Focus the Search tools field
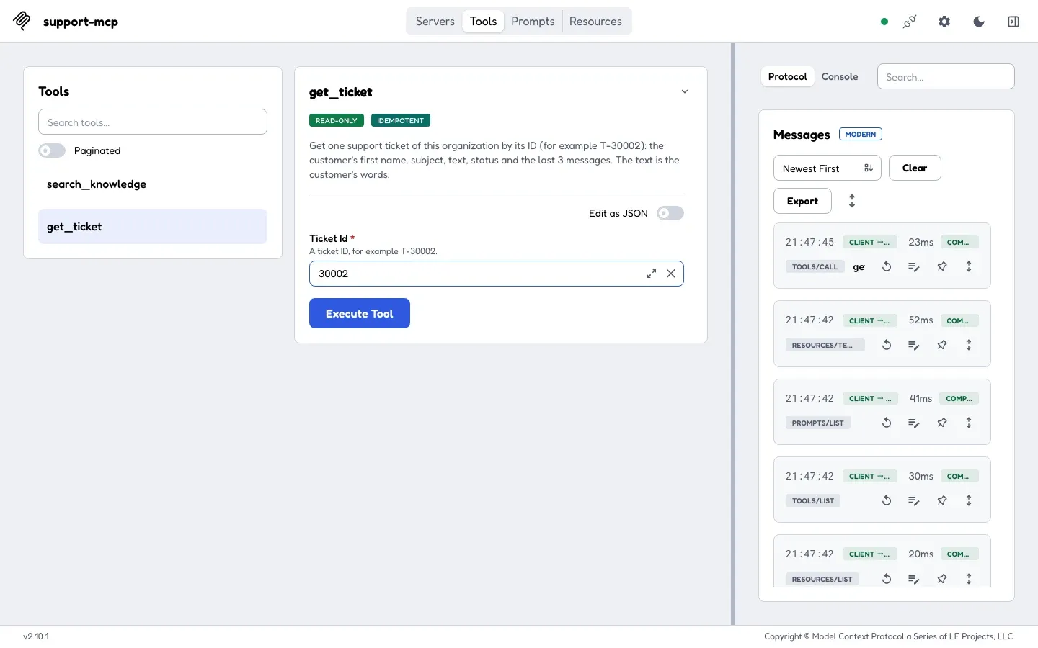Image resolution: width=1038 pixels, height=648 pixels. (x=153, y=122)
